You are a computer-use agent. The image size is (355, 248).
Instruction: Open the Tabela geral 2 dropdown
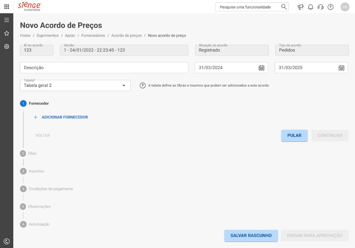[x=75, y=85]
